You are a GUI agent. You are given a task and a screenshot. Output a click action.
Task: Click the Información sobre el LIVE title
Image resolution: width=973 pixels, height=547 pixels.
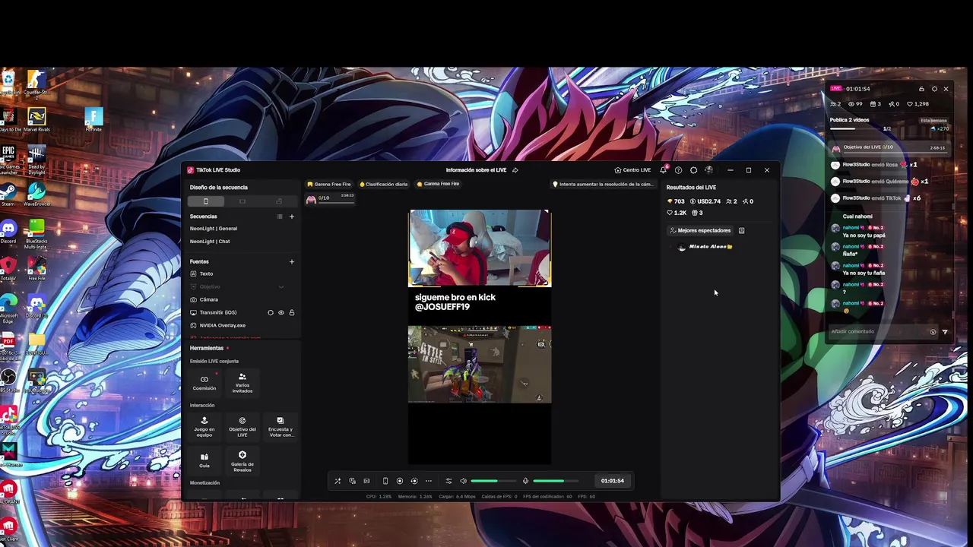(476, 170)
